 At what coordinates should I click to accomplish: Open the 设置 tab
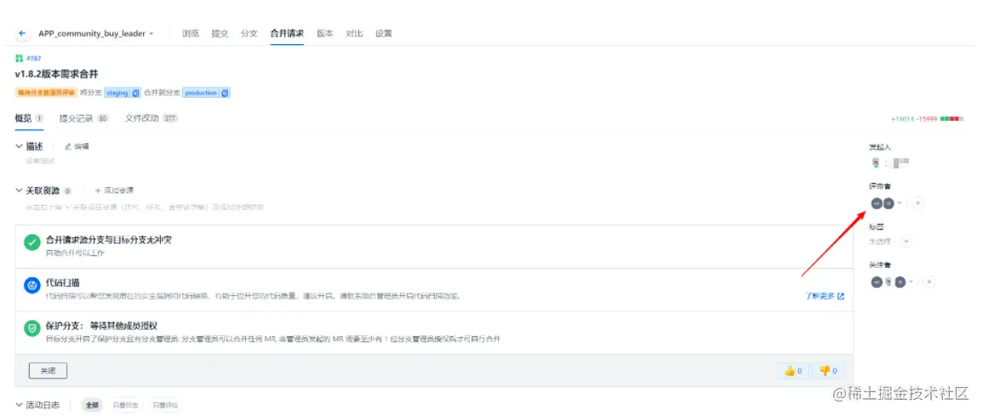[384, 33]
